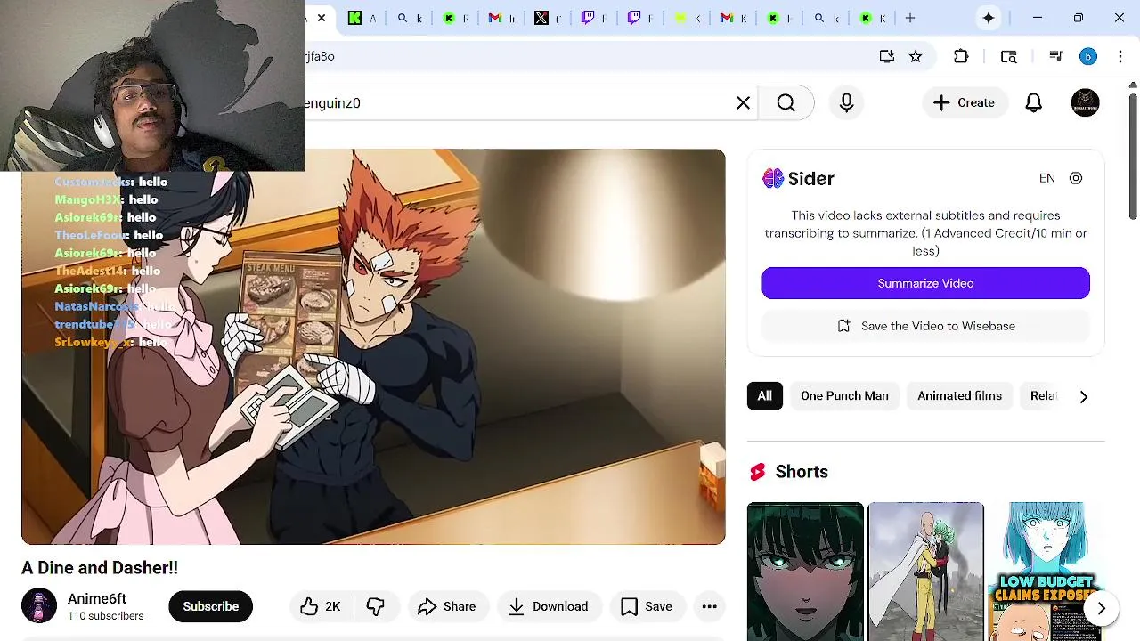Open the green-eyed girl Short thumbnail
Screen dimensions: 1140x641
[x=805, y=572]
